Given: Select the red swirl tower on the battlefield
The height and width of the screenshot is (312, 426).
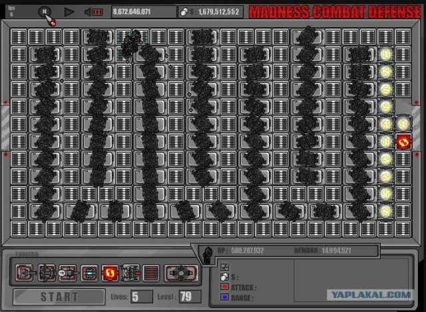Looking at the screenshot, I should tap(403, 141).
